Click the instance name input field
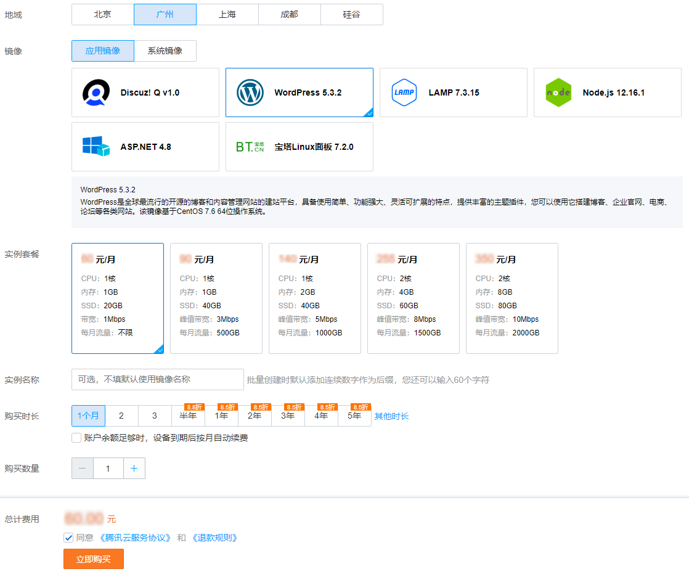The width and height of the screenshot is (689, 574). tap(157, 379)
